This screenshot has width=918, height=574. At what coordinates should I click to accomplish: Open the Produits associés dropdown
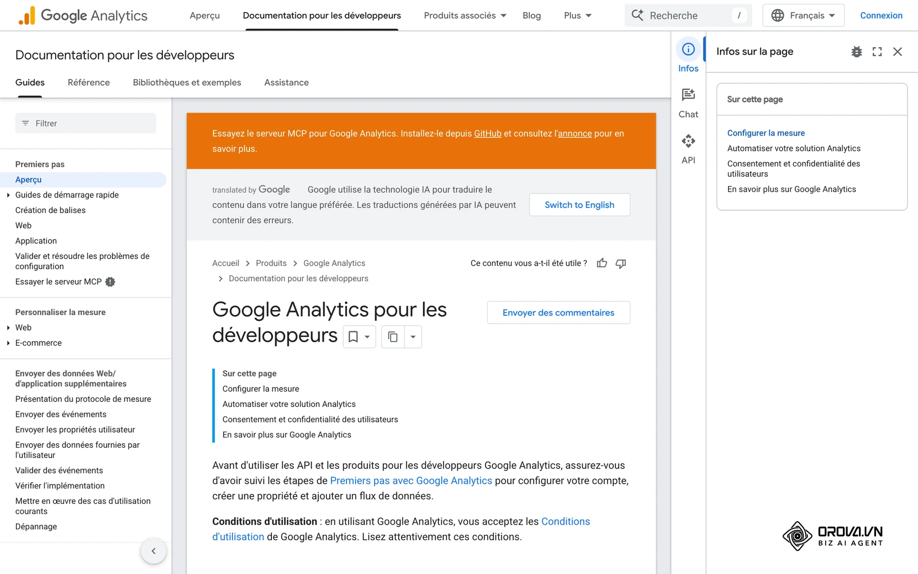point(465,15)
